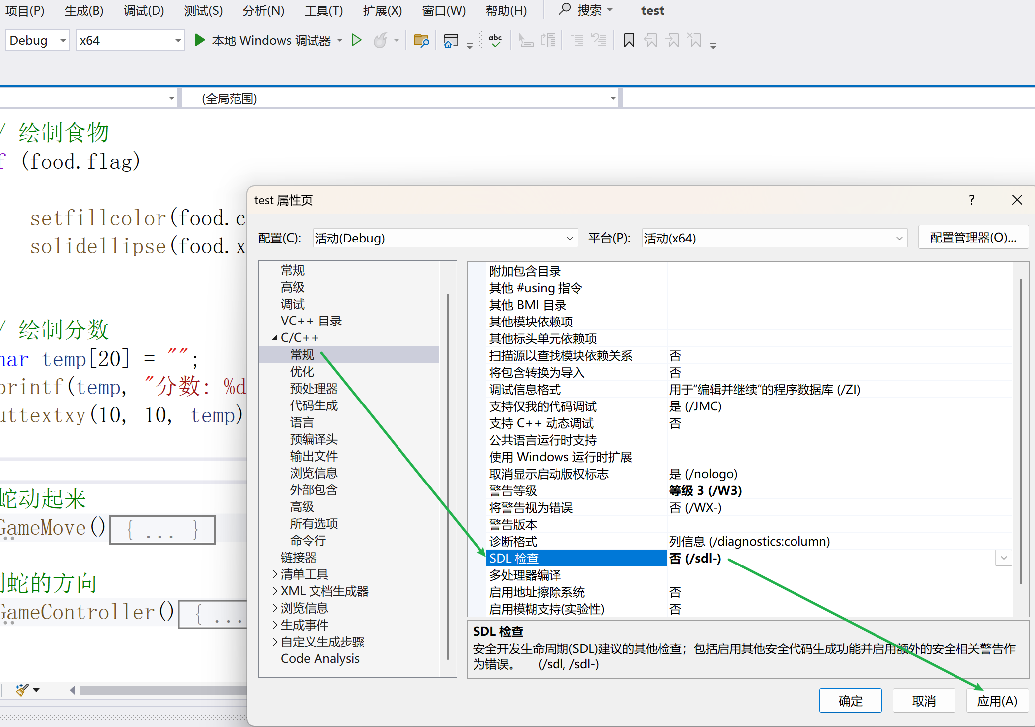Open the Help (帮助) menu
The image size is (1035, 727).
click(506, 10)
